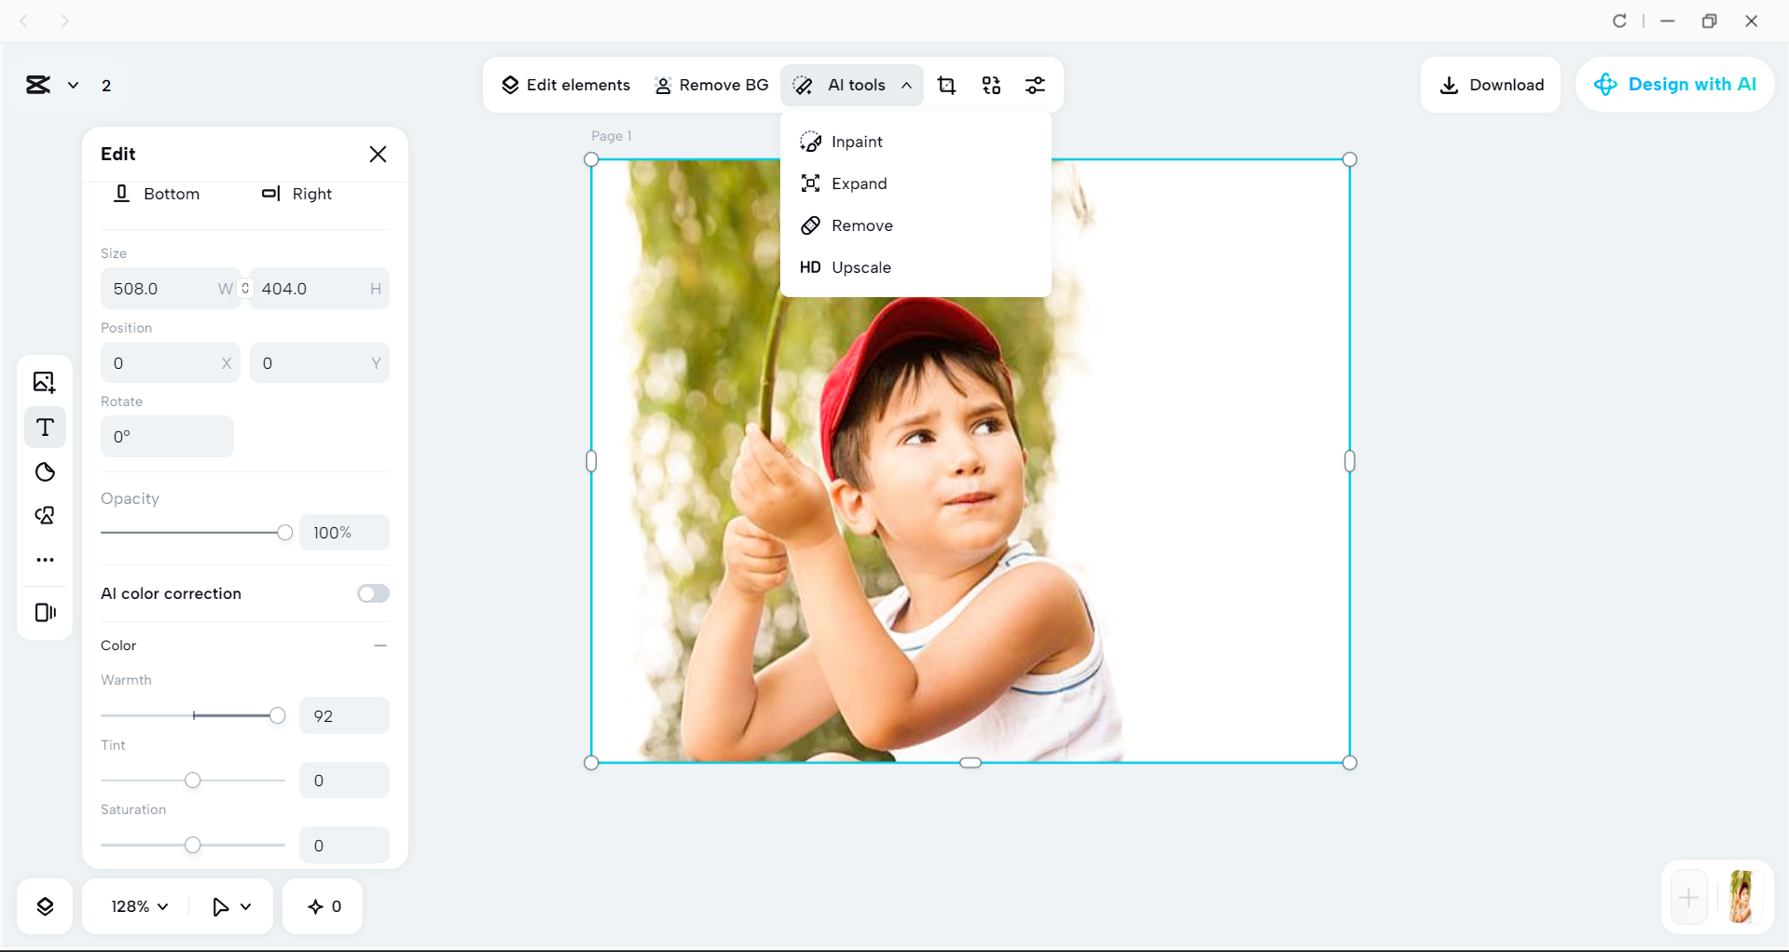Open the more options sidebar icon
This screenshot has width=1789, height=952.
coord(44,560)
